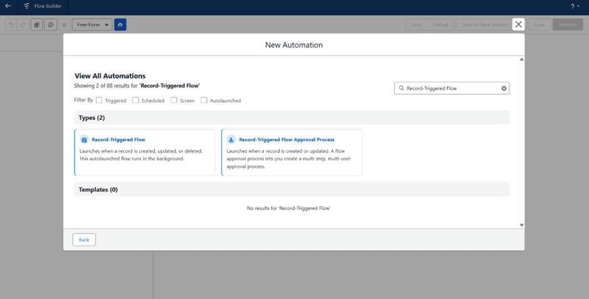The height and width of the screenshot is (299, 589).
Task: Click the dialog scrollbar up arrow
Action: tap(521, 59)
